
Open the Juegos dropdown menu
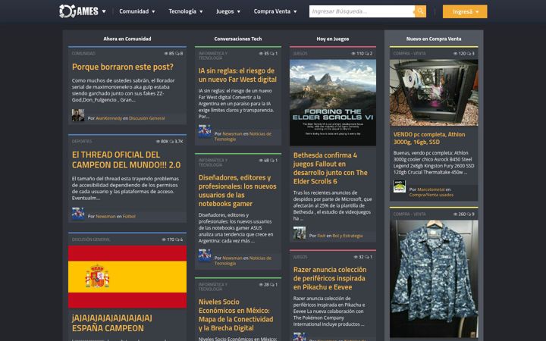click(x=228, y=11)
